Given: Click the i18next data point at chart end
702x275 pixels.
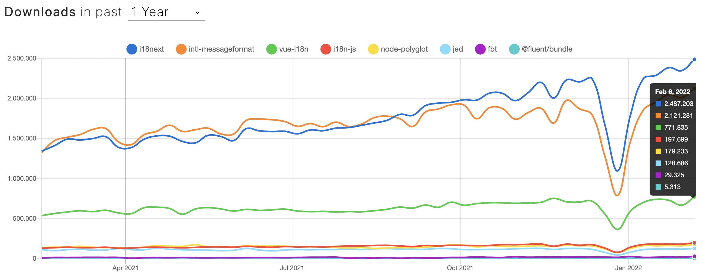Looking at the screenshot, I should click(694, 59).
